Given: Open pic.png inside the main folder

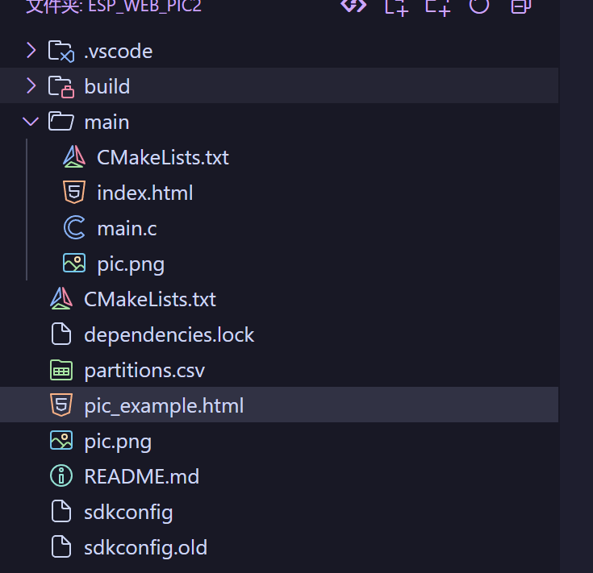Looking at the screenshot, I should coord(131,264).
